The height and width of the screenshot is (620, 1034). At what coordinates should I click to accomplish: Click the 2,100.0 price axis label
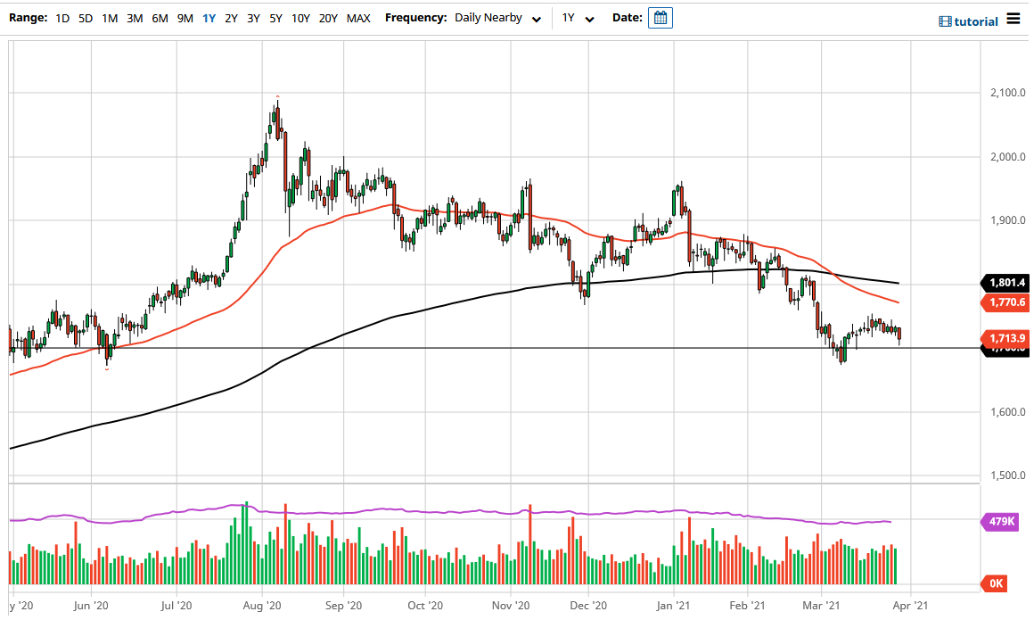[x=1007, y=93]
